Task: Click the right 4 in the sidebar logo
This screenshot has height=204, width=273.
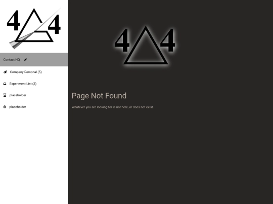Action: click(x=54, y=24)
